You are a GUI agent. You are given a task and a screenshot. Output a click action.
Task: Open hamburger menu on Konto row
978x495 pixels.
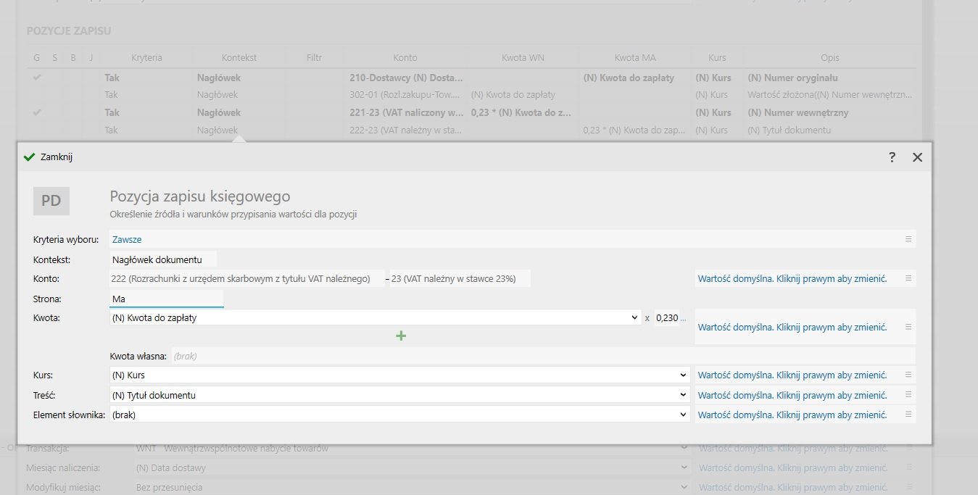[x=908, y=278]
